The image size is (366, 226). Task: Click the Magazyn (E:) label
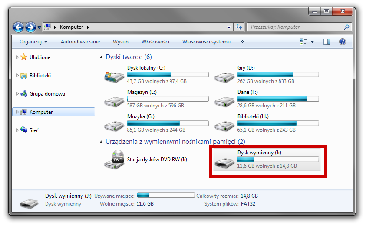coord(142,92)
